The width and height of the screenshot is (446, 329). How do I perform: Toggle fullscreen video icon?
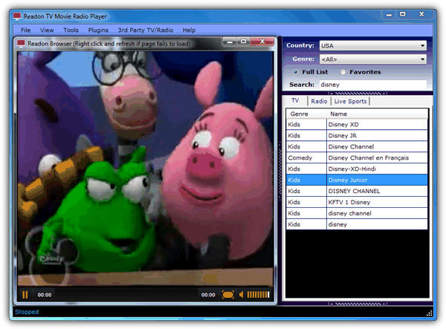pyautogui.click(x=228, y=295)
